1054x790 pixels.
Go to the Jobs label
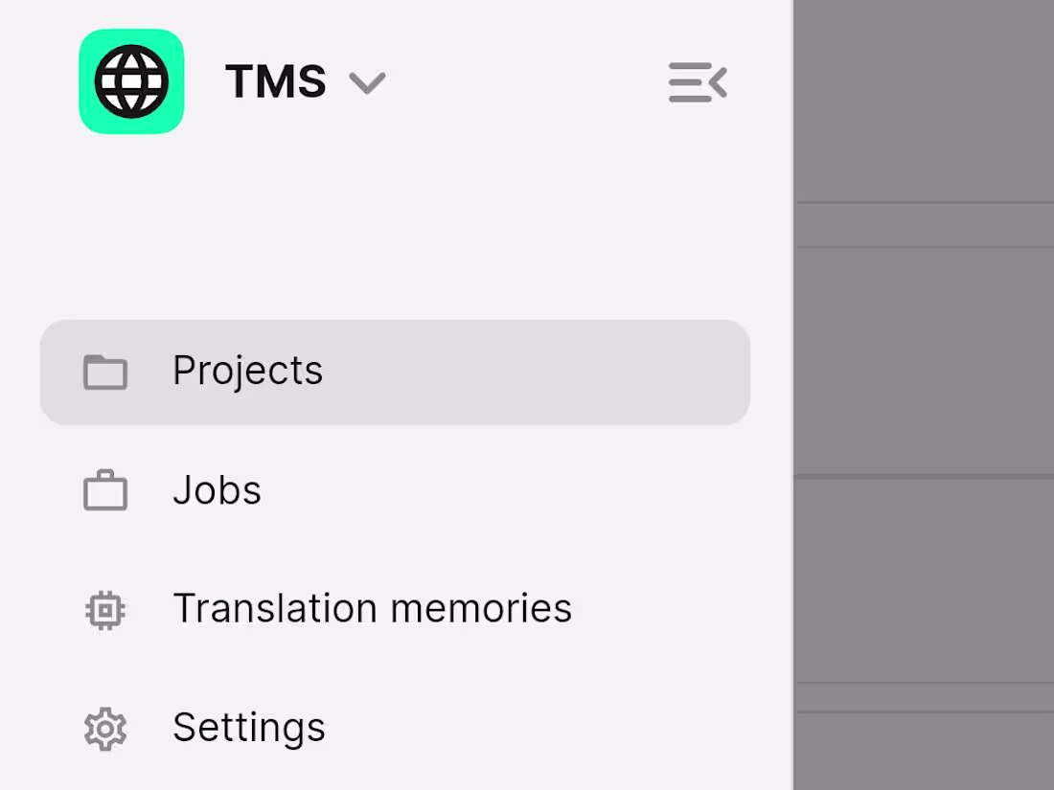217,490
